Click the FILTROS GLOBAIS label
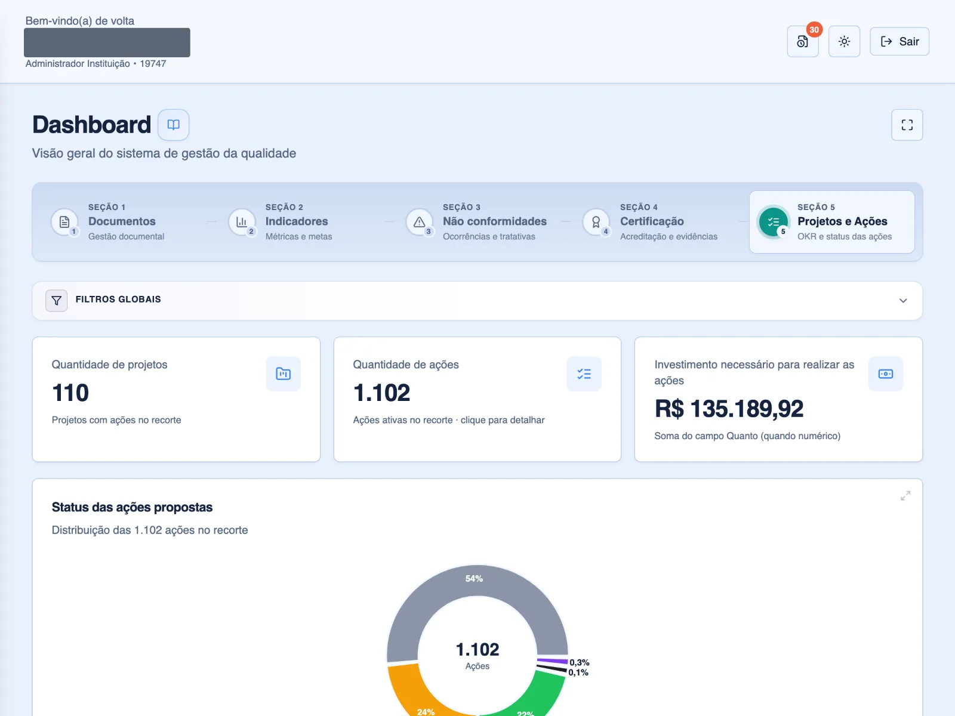This screenshot has height=716, width=955. 118,300
